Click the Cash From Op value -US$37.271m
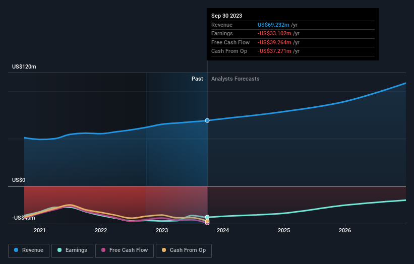 coord(274,51)
